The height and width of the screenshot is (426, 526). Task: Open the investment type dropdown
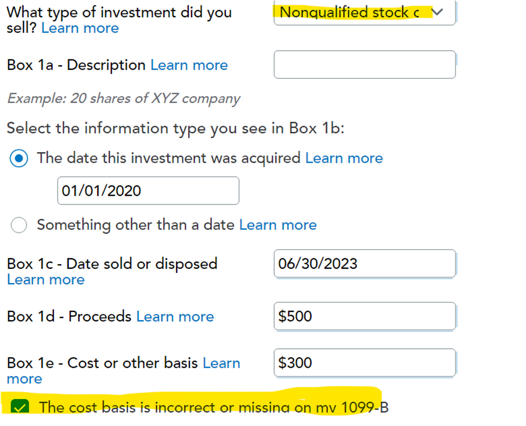click(355, 13)
